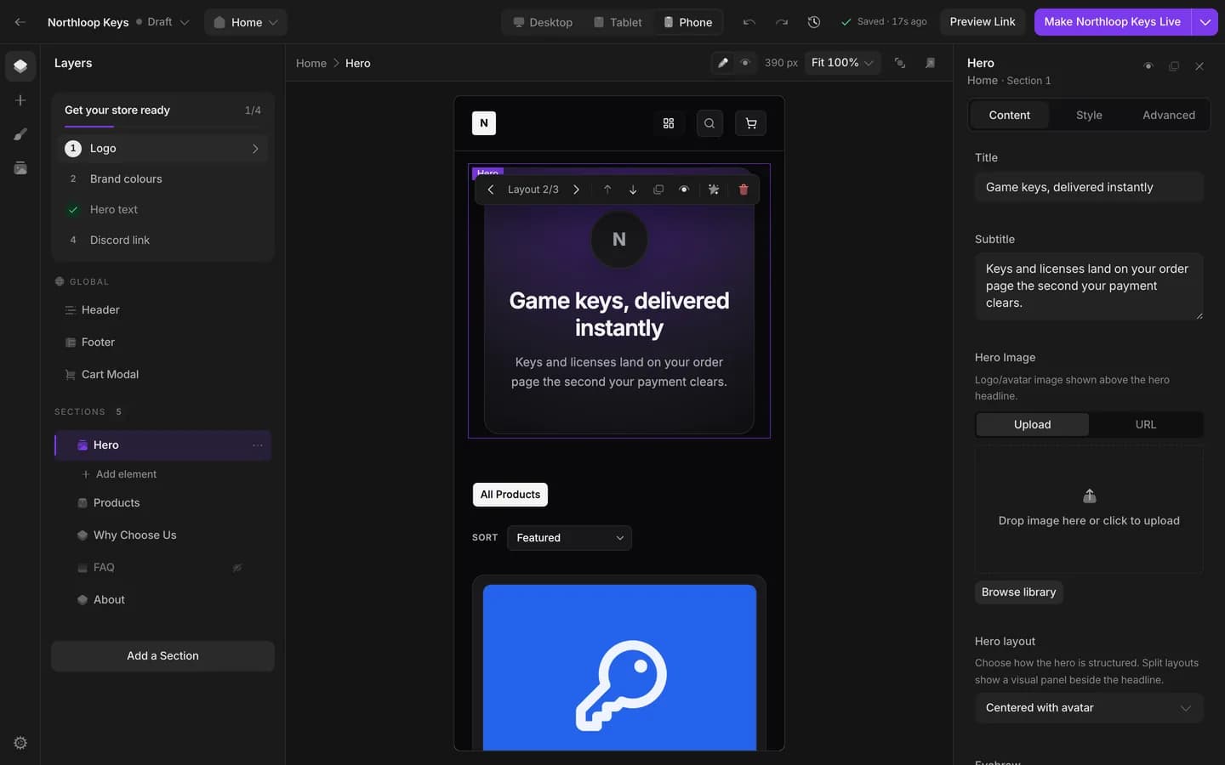The image size is (1225, 765).
Task: Open settings gear at bottom of sidebar
Action: click(x=20, y=743)
